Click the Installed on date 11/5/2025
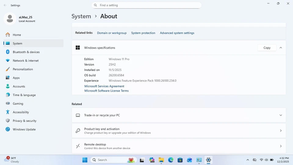293x165 pixels. [x=115, y=70]
